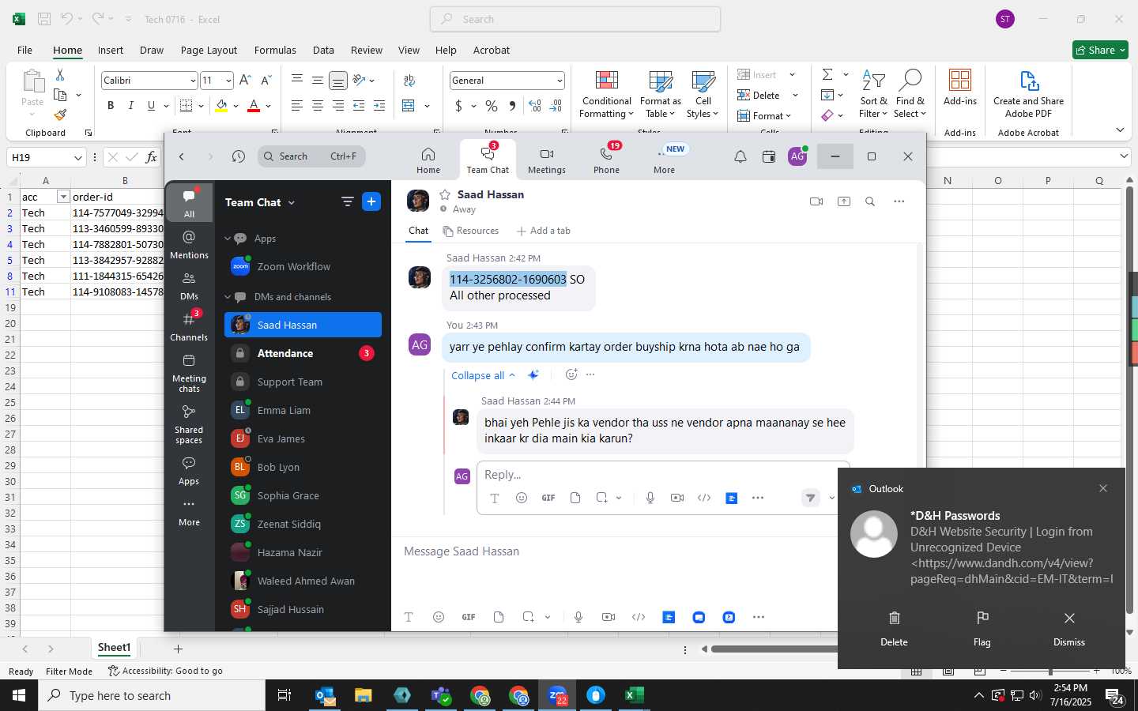1138x711 pixels.
Task: Search within Saad Hassan chat
Action: click(870, 201)
